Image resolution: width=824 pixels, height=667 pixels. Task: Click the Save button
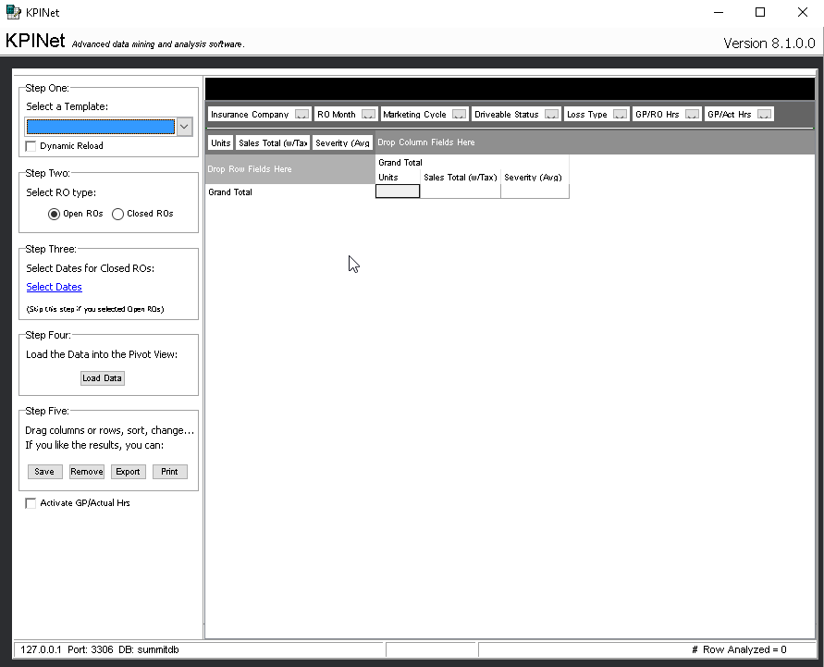(44, 472)
